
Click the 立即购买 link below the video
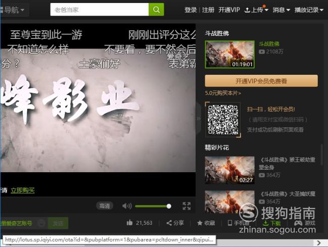pyautogui.click(x=23, y=190)
